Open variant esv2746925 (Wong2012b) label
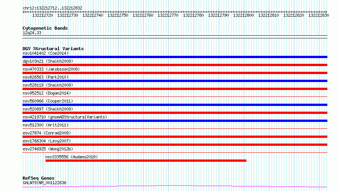338x191 pixels. (x=48, y=149)
